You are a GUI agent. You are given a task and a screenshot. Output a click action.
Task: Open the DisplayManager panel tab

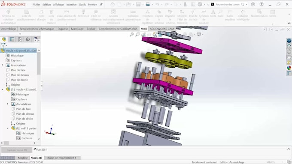click(35, 39)
